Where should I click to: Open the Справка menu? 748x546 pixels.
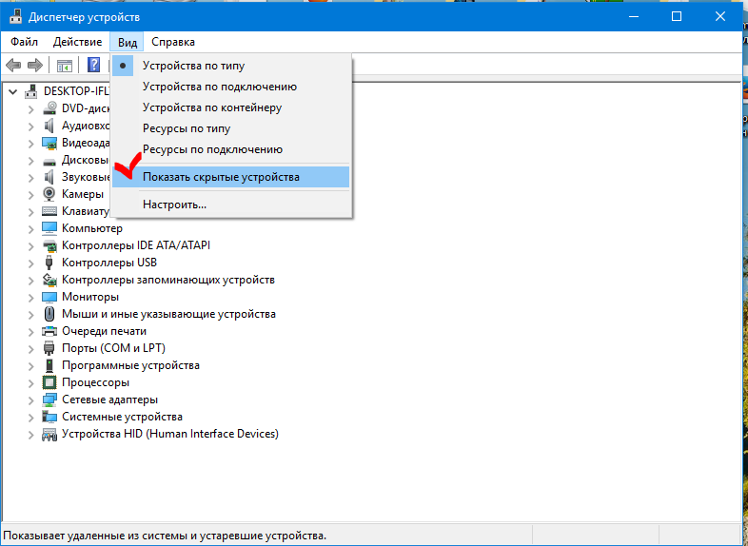172,42
